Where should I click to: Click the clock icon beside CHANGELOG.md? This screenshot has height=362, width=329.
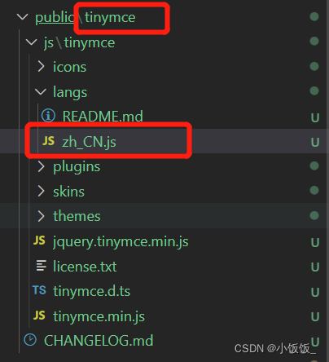click(x=30, y=340)
